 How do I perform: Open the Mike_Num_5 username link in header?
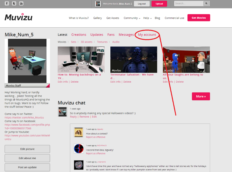tap(125, 4)
